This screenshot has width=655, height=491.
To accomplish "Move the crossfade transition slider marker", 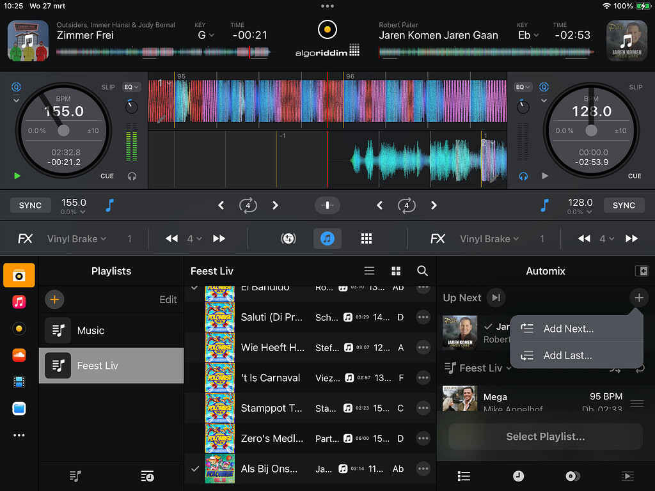I will coord(327,205).
